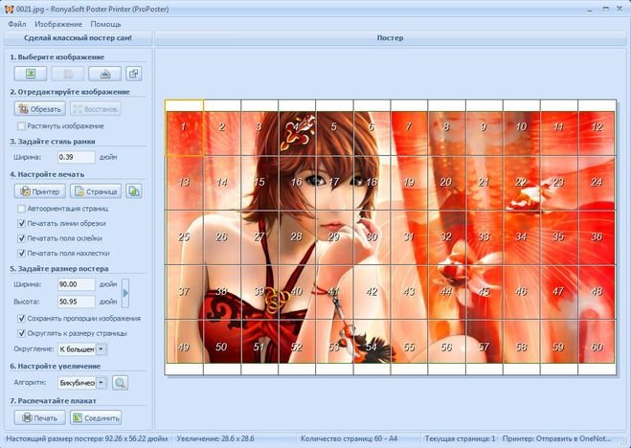Click the load image from file icon

click(x=30, y=74)
